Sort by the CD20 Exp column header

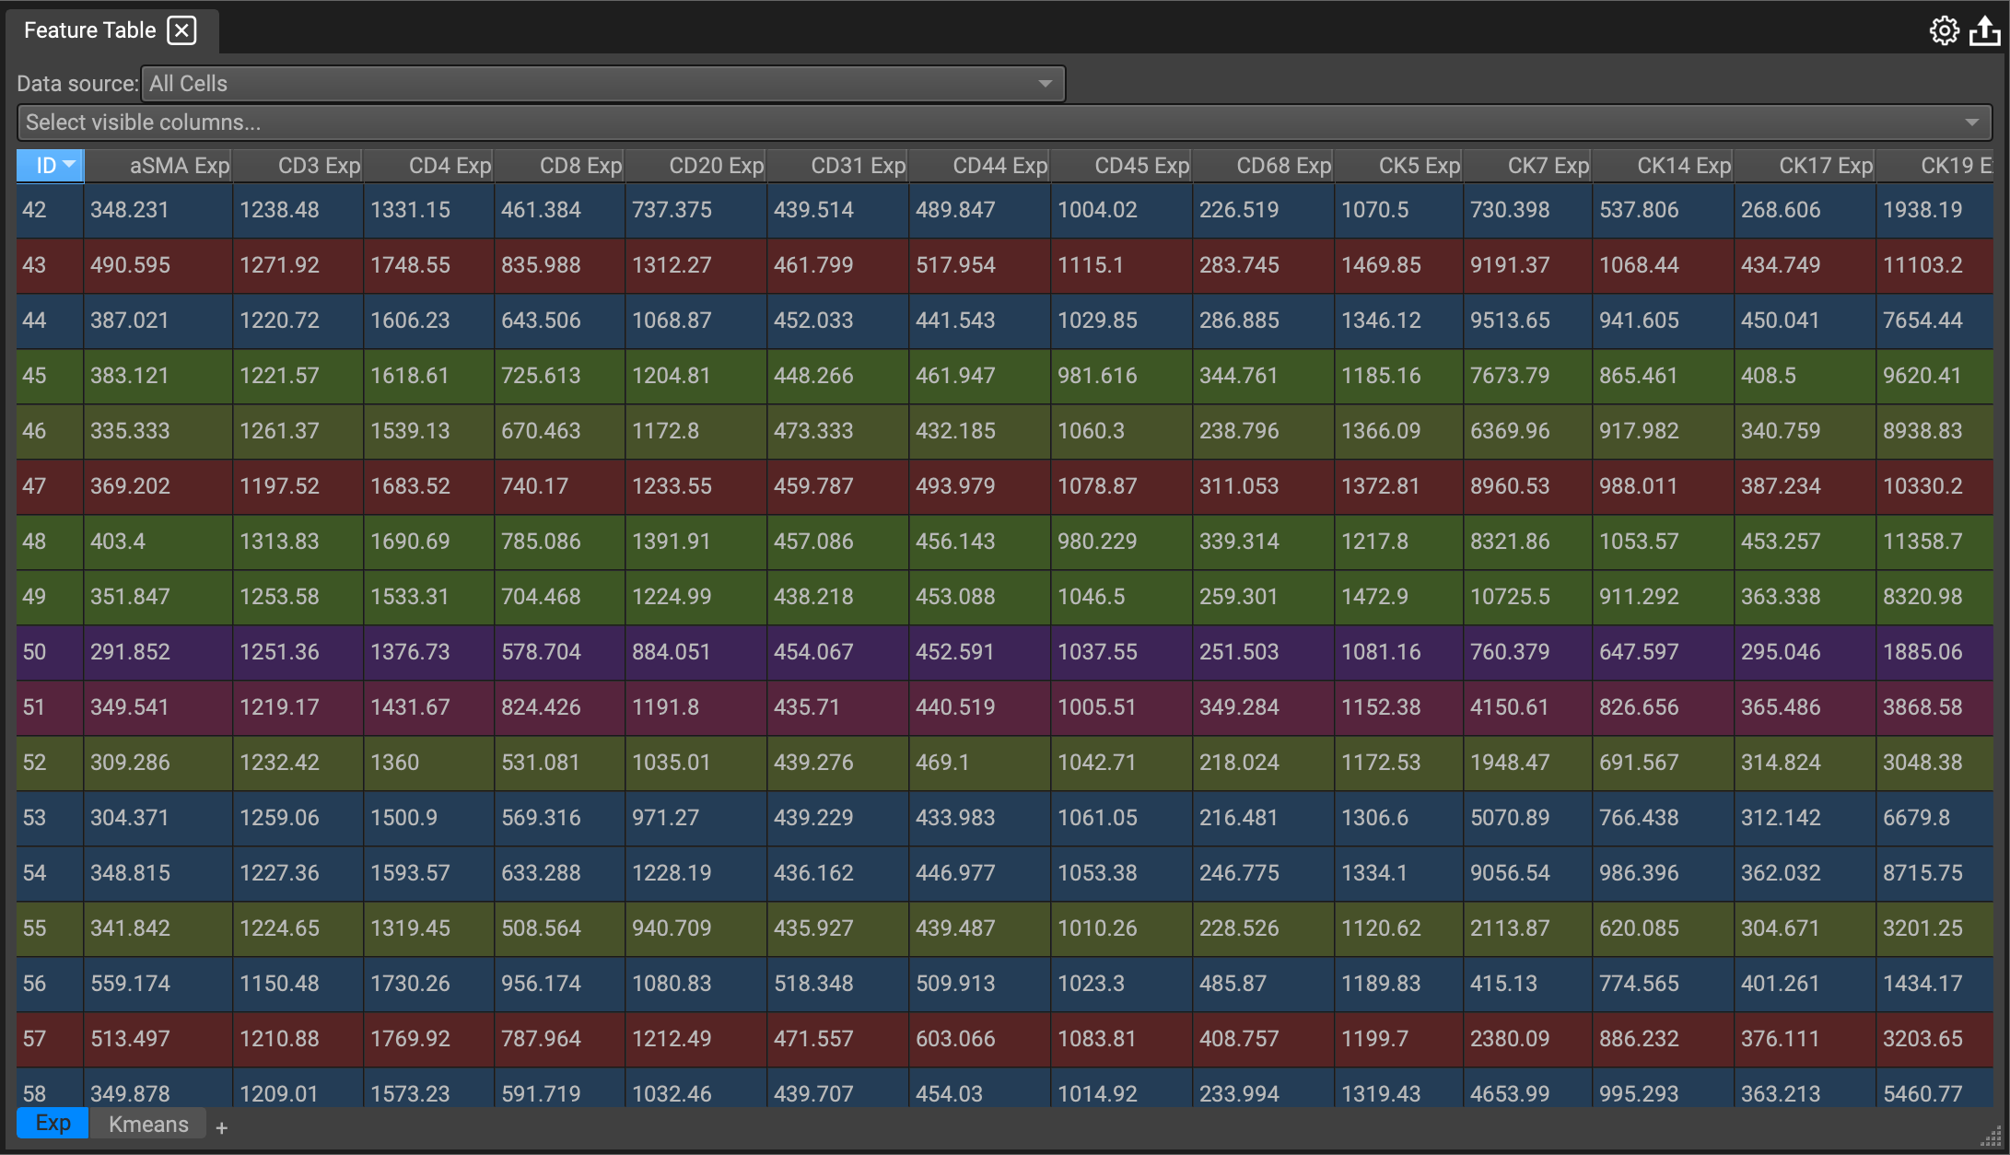click(696, 166)
